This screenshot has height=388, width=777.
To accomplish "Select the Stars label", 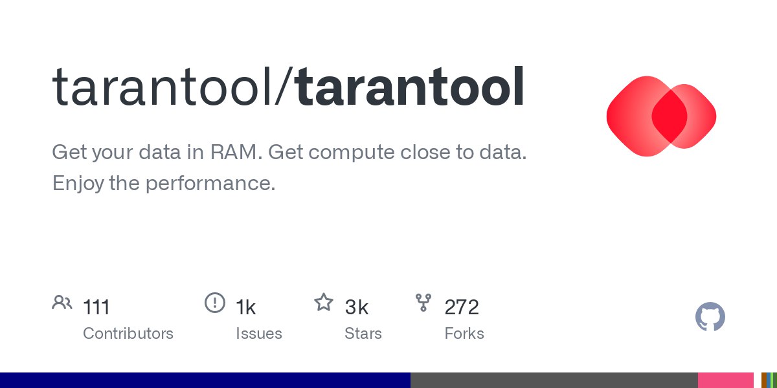I will 363,334.
